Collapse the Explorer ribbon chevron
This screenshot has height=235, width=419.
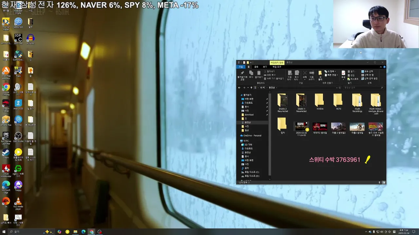[381, 67]
